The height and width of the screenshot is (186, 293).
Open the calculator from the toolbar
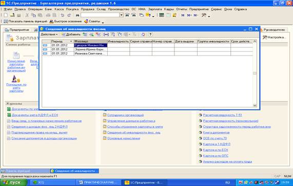click(162, 15)
